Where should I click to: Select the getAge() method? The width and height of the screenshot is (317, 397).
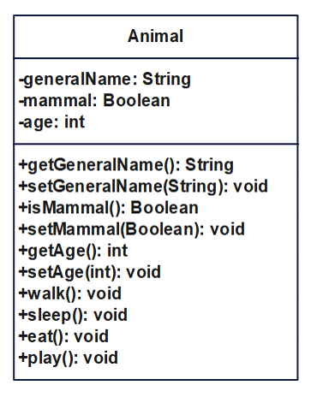click(73, 251)
